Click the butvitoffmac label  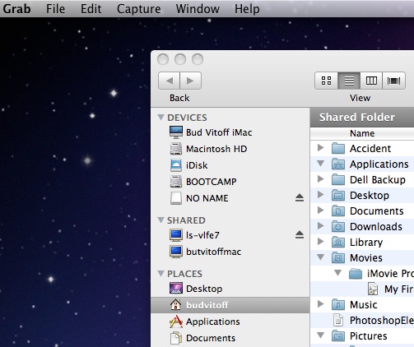pos(214,252)
